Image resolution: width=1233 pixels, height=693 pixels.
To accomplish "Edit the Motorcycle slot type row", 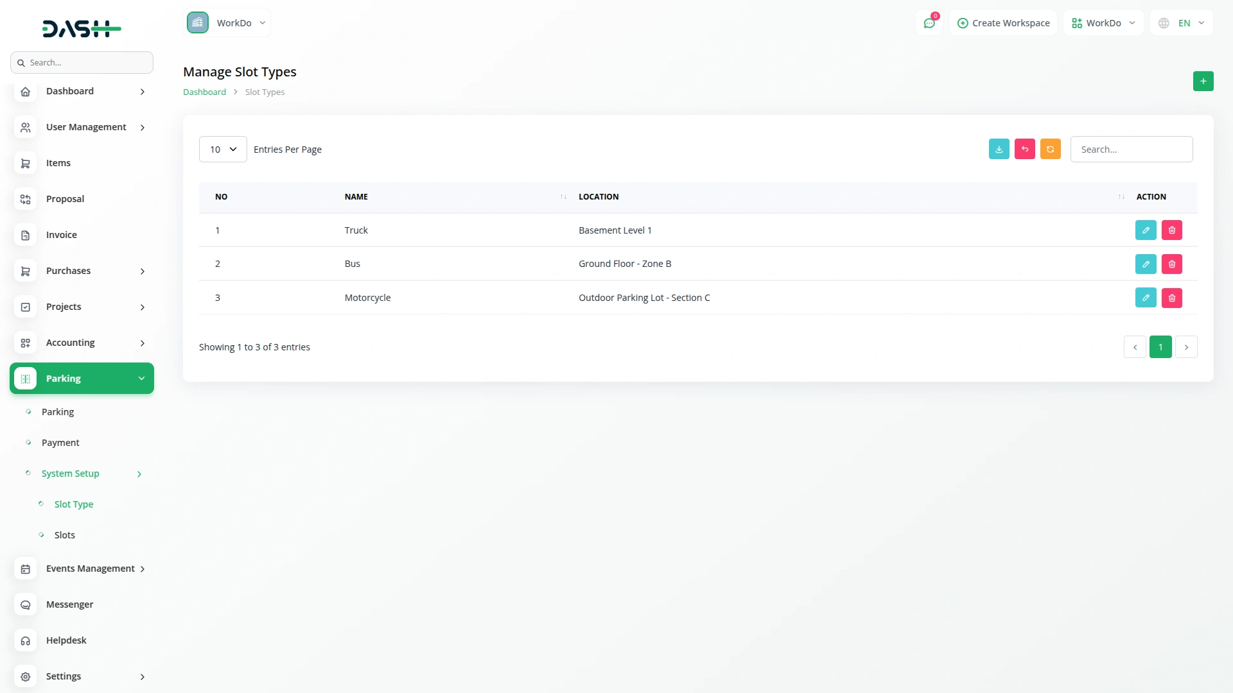I will click(1145, 298).
